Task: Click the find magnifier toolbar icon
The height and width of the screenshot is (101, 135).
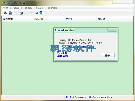Action: point(36,13)
